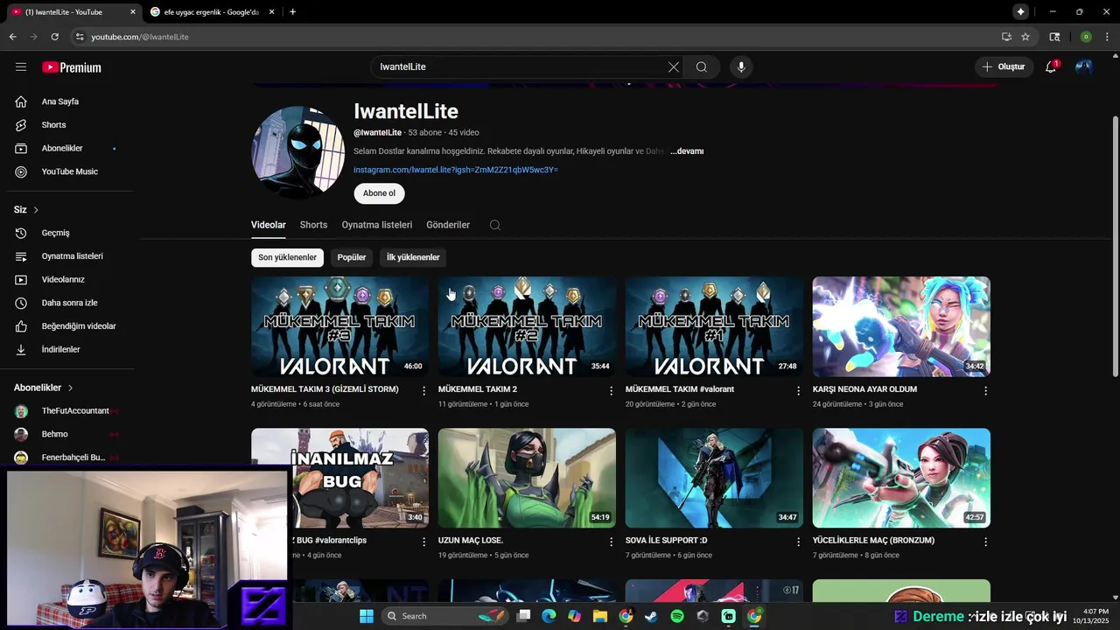This screenshot has height=630, width=1120.
Task: Open MÜKEMMEL TAKIM 2 video title
Action: coord(478,389)
